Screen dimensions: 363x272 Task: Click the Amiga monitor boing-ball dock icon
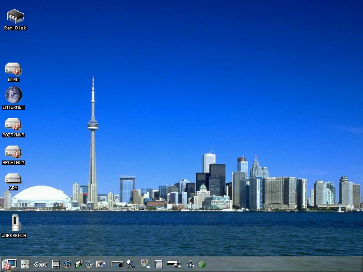coord(9,264)
